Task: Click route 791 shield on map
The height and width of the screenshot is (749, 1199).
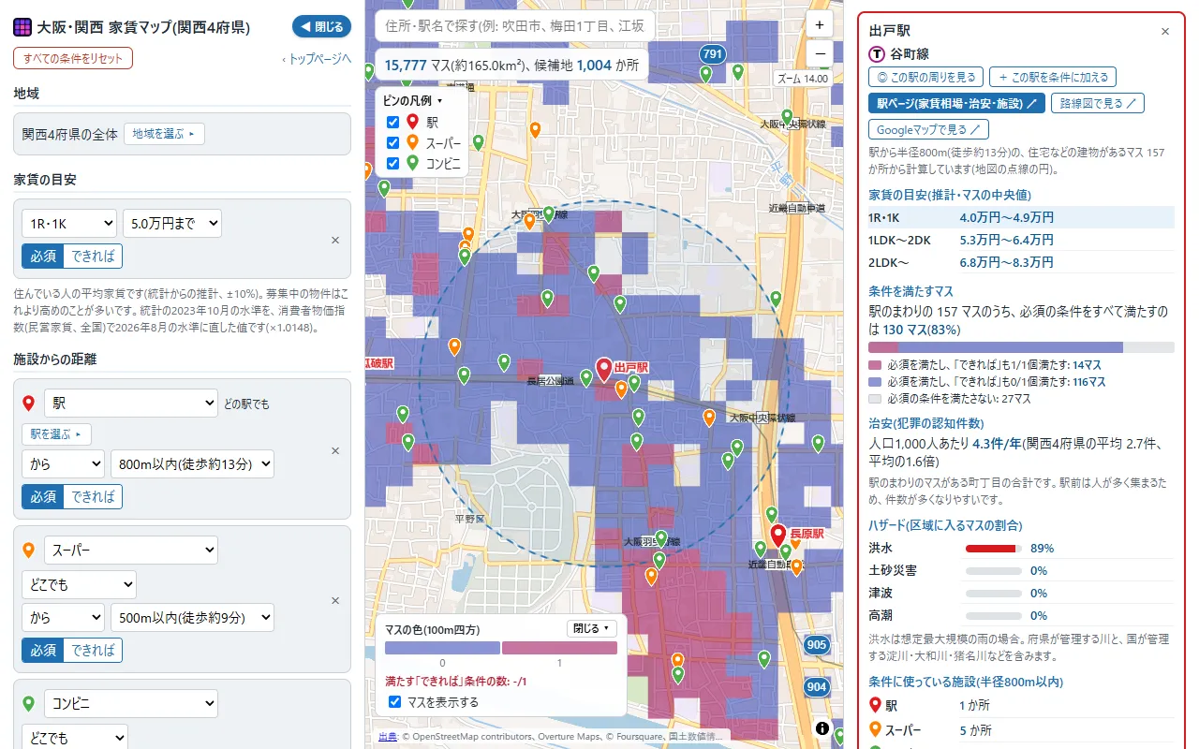Action: [x=713, y=54]
